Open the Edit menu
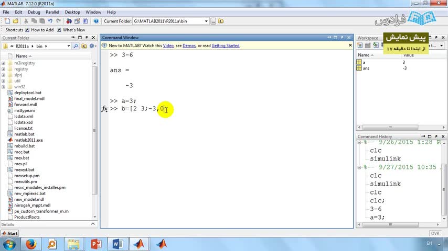 18,12
